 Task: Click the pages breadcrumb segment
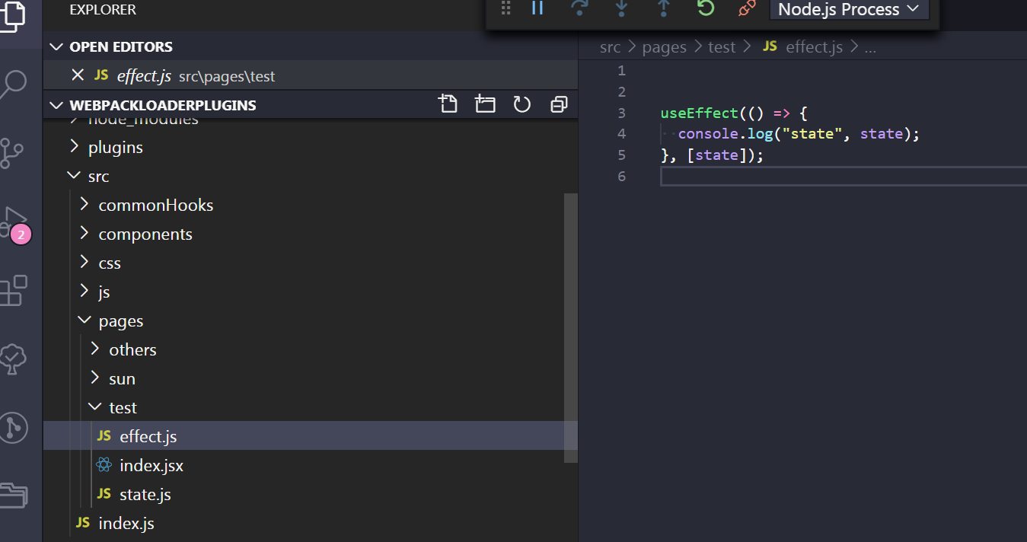click(664, 47)
